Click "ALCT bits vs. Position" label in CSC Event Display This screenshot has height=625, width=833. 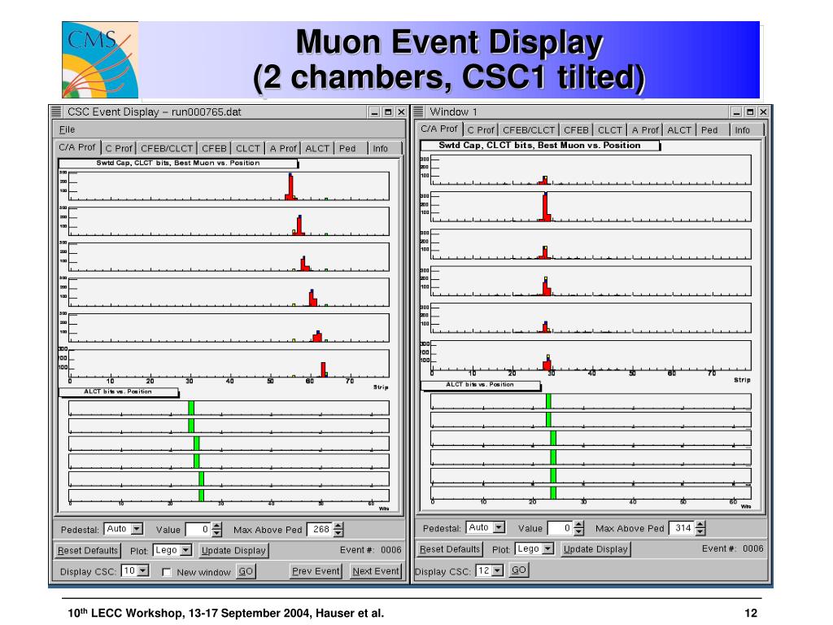(x=118, y=391)
